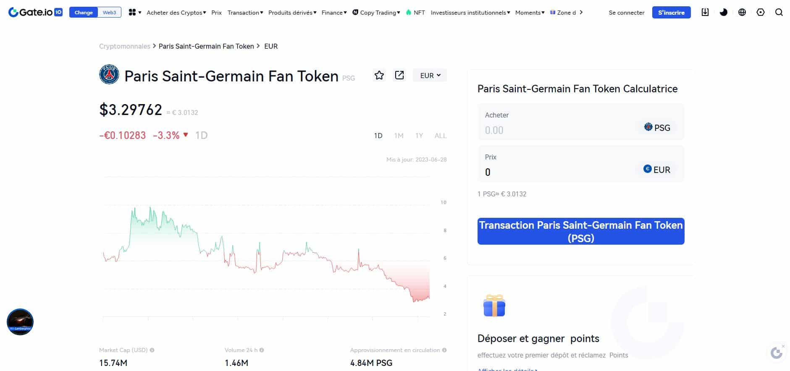Viewport: 790px width, 371px height.
Task: Expand Produits dérivés dropdown
Action: pyautogui.click(x=292, y=13)
